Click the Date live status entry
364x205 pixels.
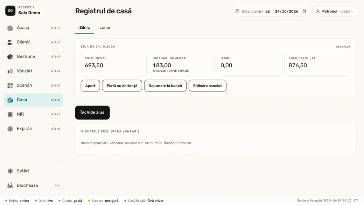coord(44,201)
